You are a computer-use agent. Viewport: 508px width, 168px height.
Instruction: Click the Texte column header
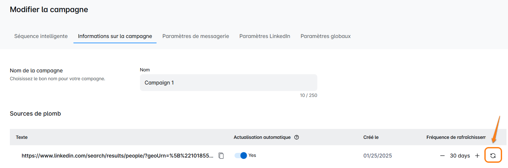click(x=22, y=138)
